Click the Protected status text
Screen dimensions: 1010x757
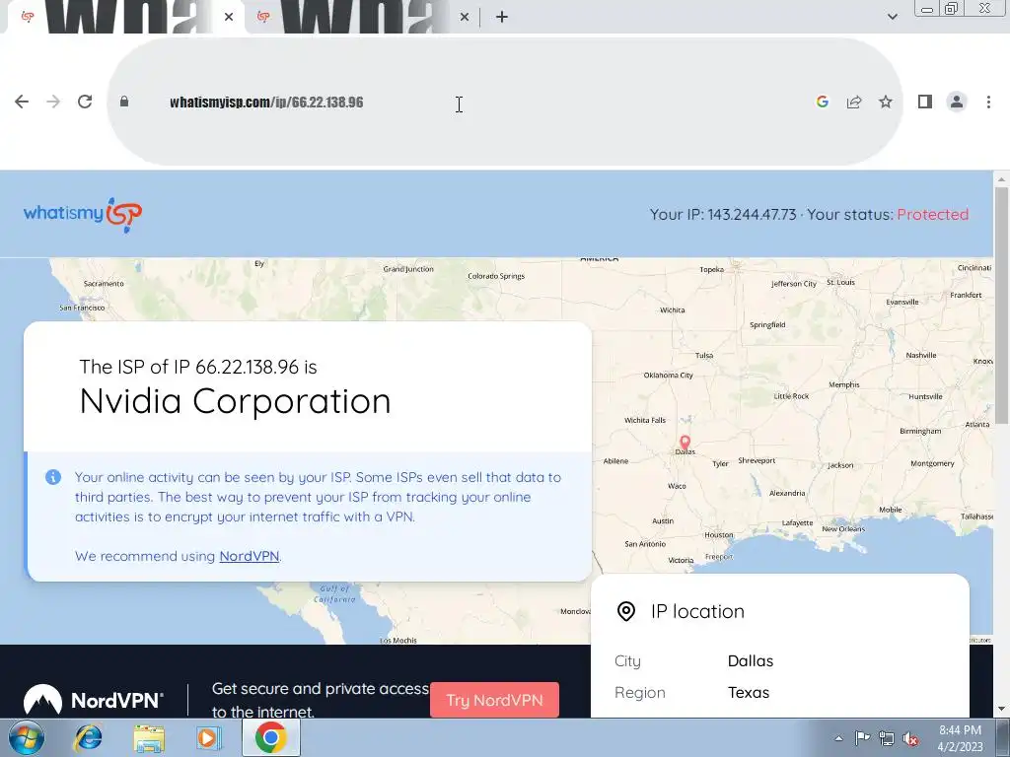tap(933, 214)
